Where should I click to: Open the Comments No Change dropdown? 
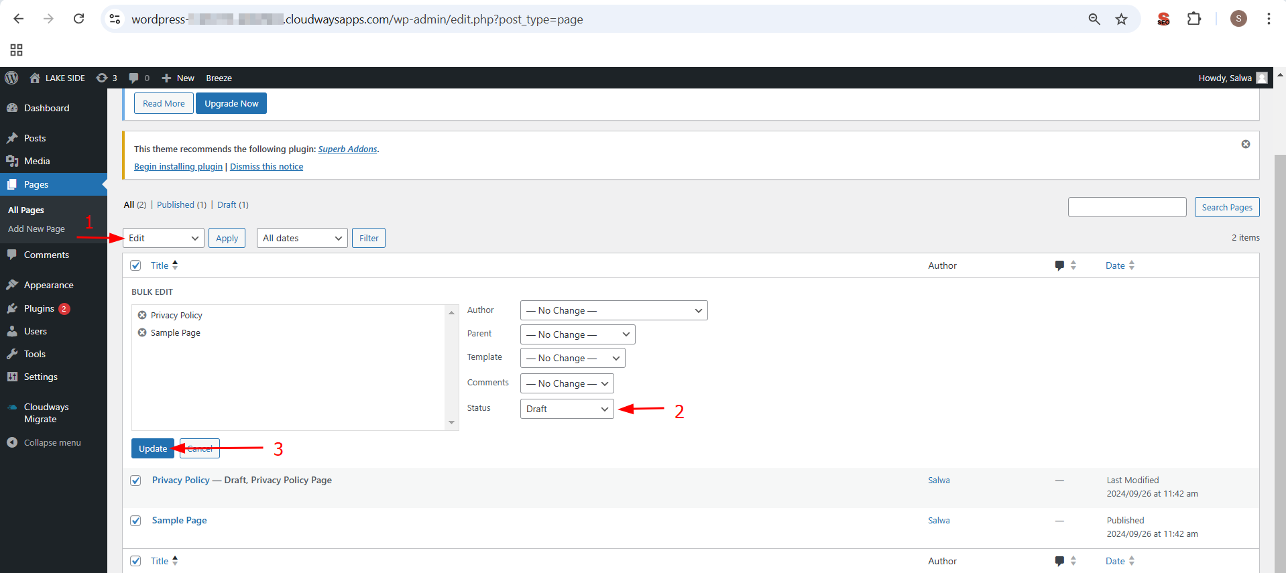point(567,383)
